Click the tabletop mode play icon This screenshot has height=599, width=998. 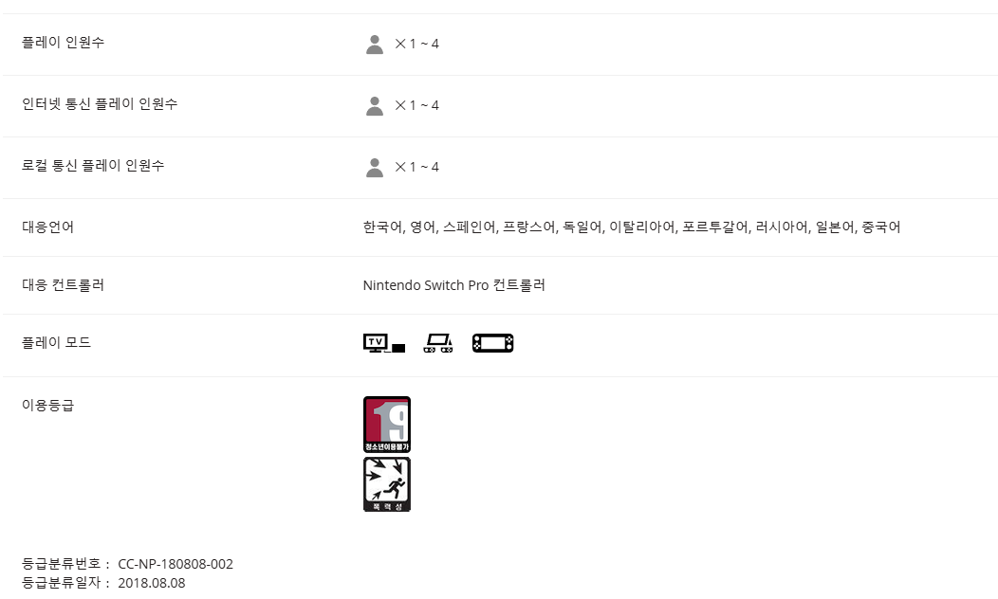tap(438, 343)
